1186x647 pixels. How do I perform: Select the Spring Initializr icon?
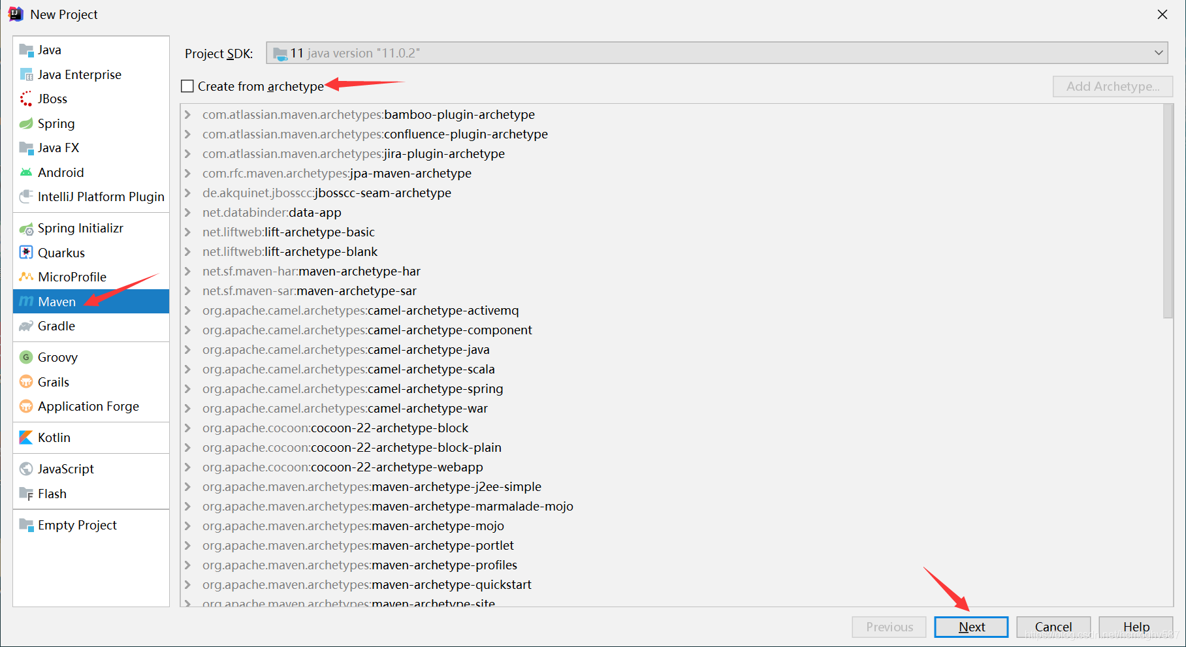[x=26, y=229]
